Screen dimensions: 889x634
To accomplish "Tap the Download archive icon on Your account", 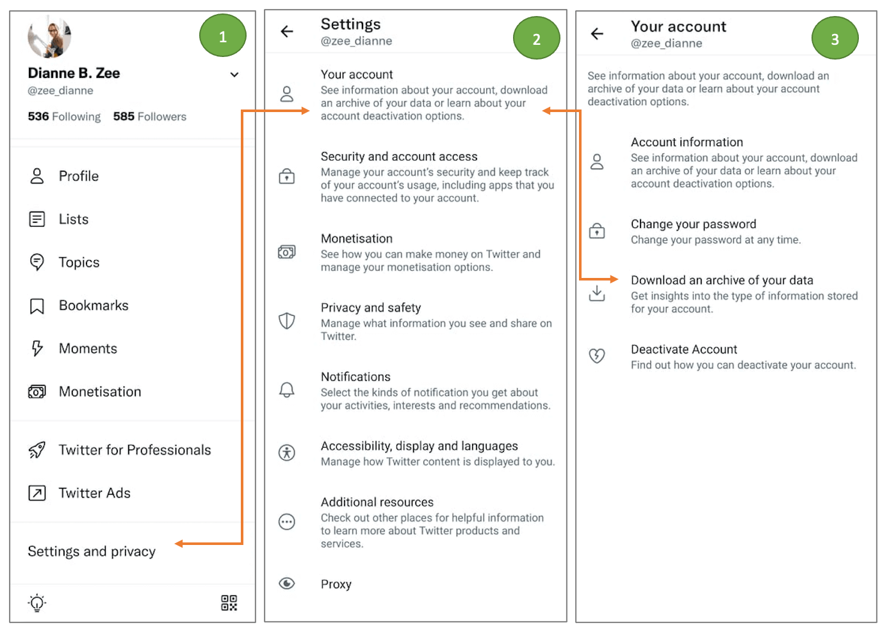I will point(597,293).
